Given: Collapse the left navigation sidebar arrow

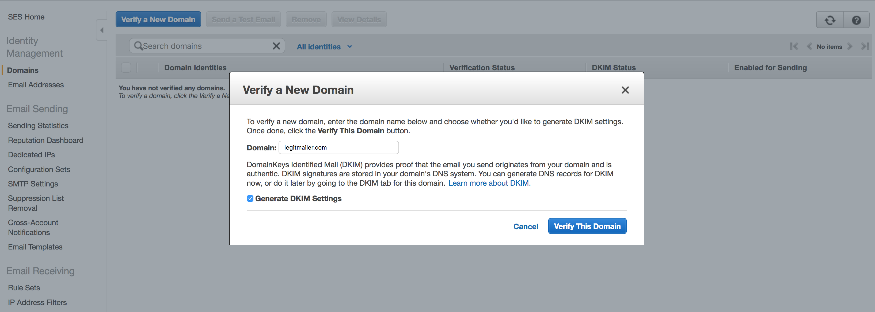Looking at the screenshot, I should (102, 30).
